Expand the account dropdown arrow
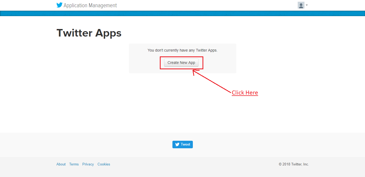This screenshot has height=177, width=365. click(x=307, y=5)
